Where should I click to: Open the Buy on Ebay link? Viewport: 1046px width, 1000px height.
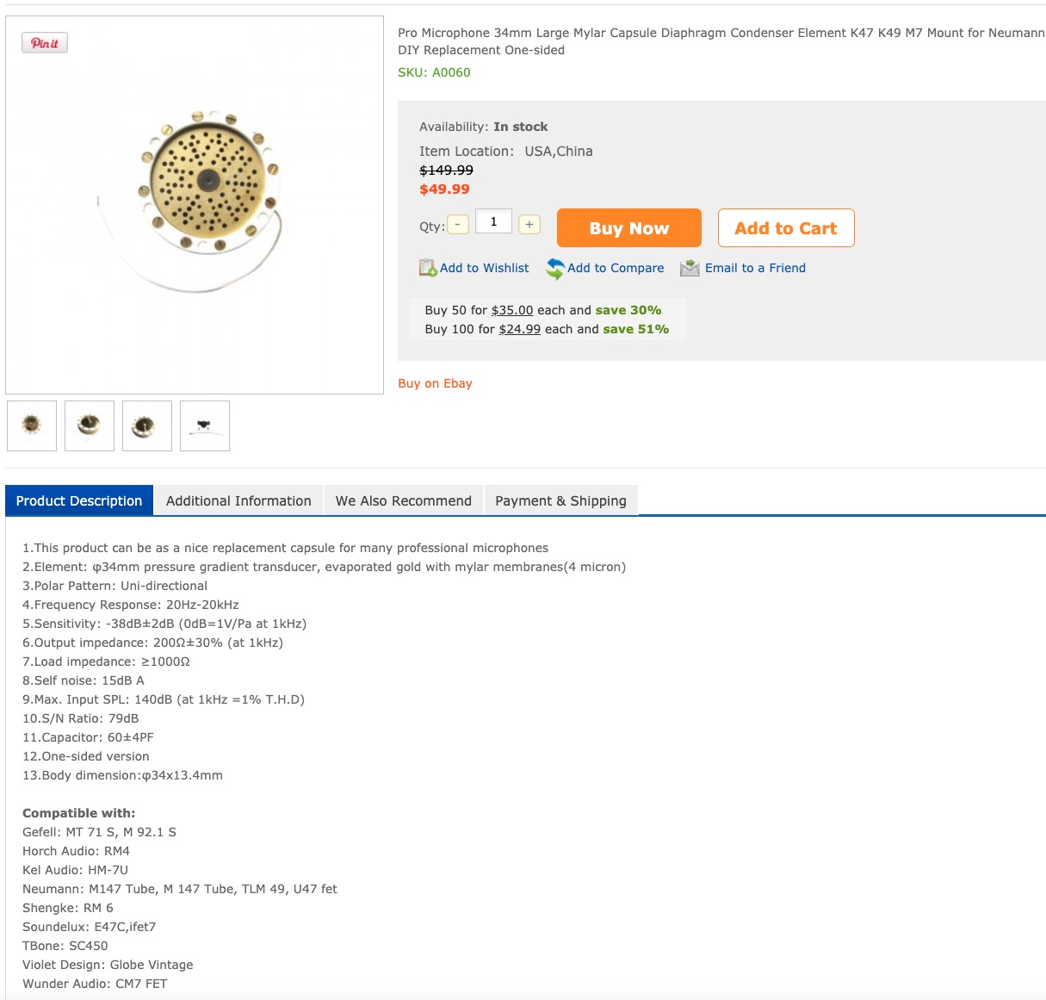point(435,383)
